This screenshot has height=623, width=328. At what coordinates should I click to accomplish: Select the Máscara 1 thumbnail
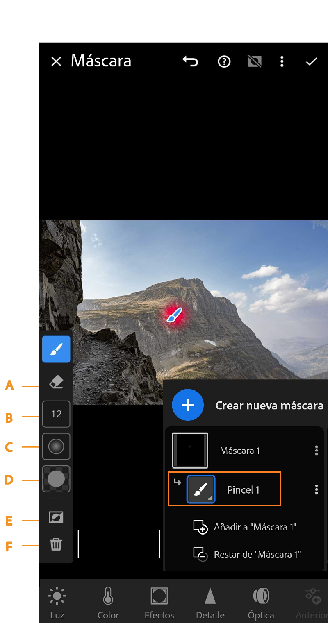(x=190, y=451)
